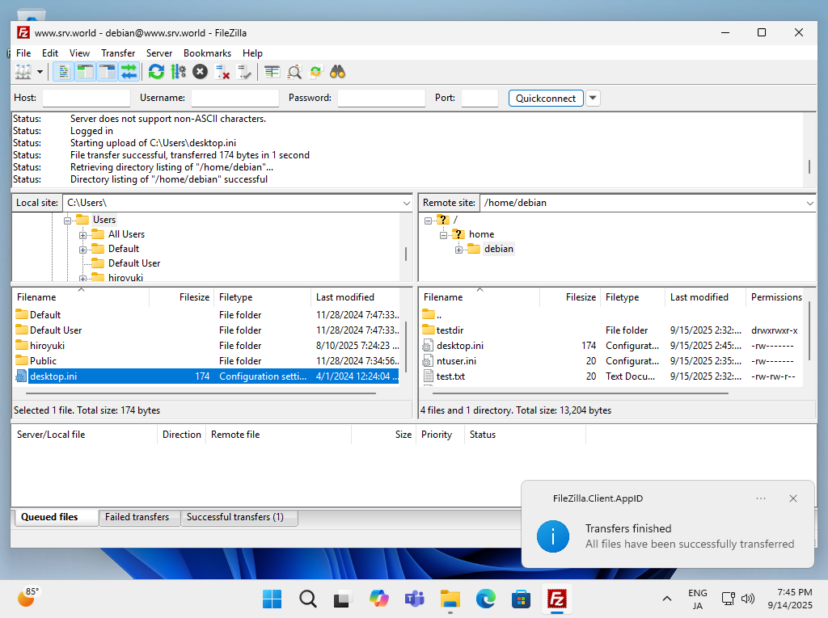828x618 pixels.
Task: Toggle message log display icon
Action: point(63,72)
